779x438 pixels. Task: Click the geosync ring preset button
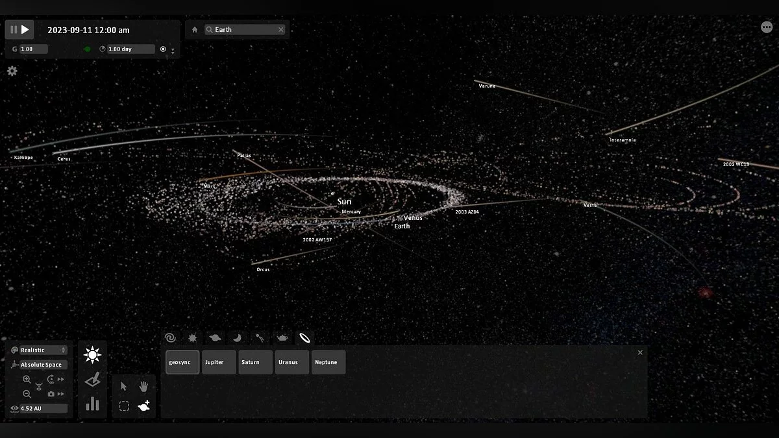181,362
